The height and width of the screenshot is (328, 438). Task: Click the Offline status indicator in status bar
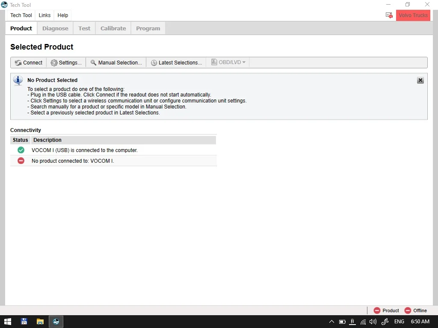click(416, 310)
